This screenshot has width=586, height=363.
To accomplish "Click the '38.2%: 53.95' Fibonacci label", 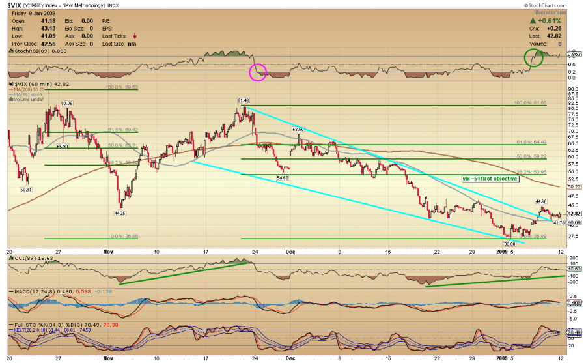I will pyautogui.click(x=531, y=172).
